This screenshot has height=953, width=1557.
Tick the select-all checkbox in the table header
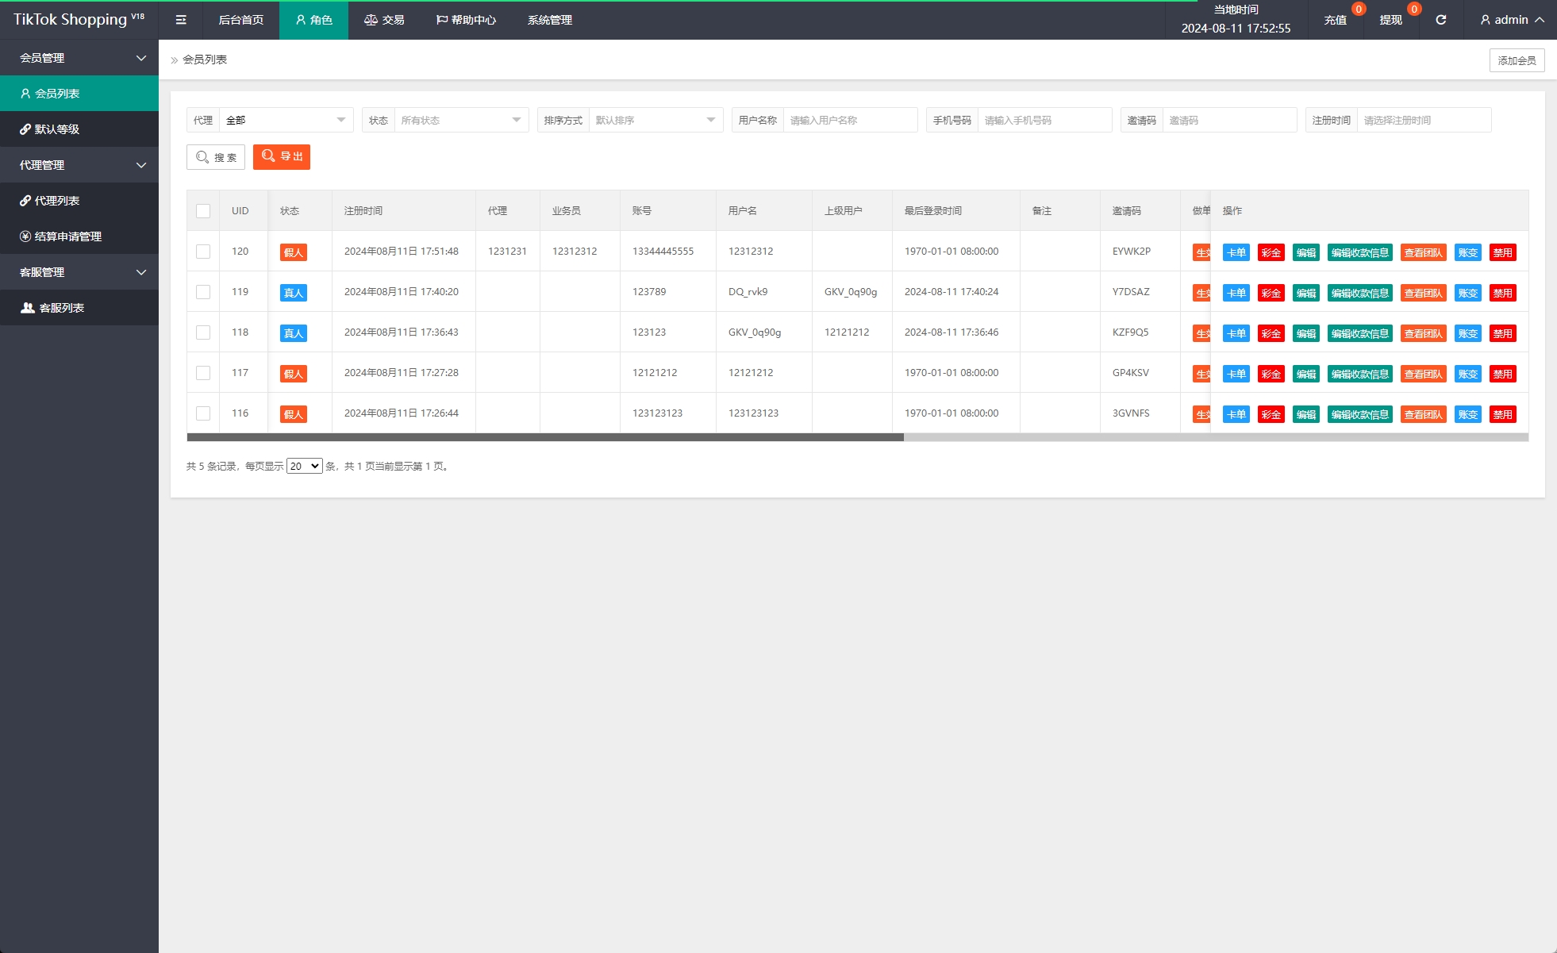(203, 211)
